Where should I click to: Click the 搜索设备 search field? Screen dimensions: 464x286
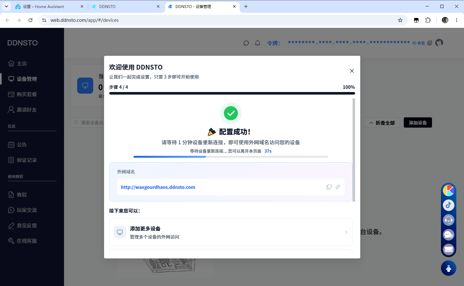(88, 122)
